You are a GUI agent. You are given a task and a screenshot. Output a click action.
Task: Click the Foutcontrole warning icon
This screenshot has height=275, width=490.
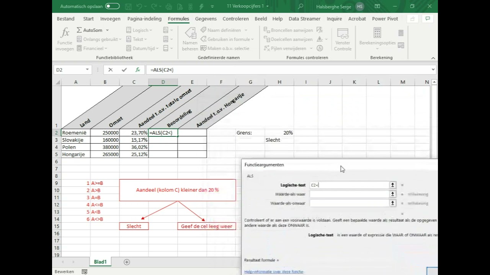(x=320, y=39)
